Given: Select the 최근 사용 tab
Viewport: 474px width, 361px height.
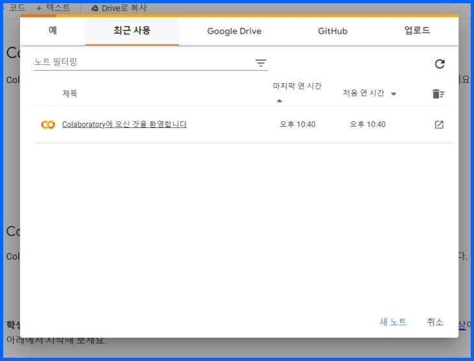Looking at the screenshot, I should [132, 31].
